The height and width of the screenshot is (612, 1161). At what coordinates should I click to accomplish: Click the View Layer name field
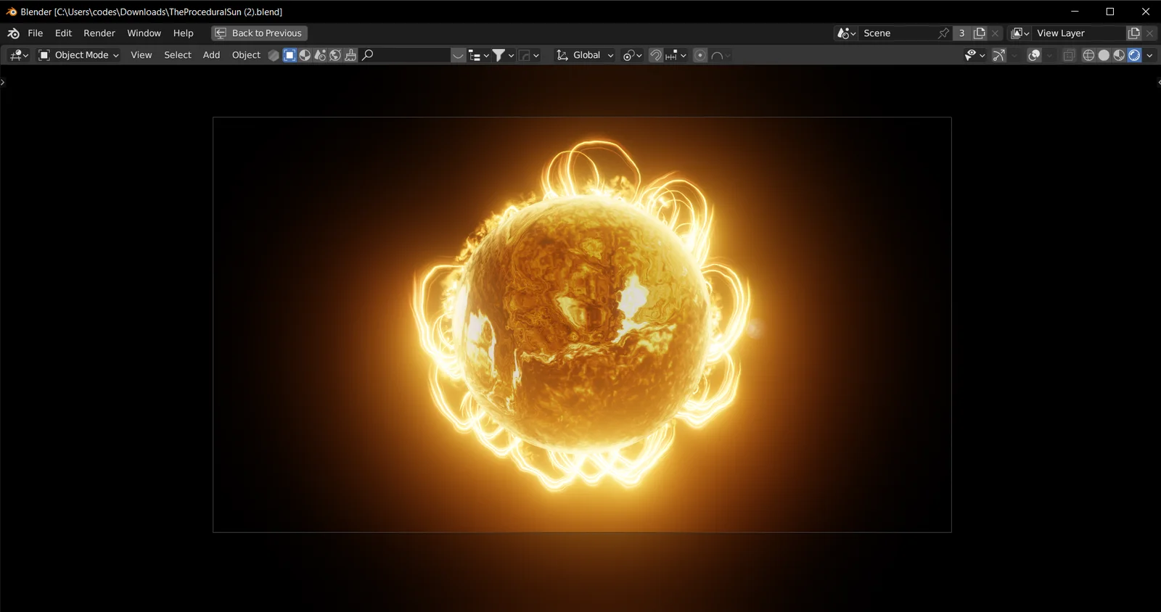point(1079,33)
